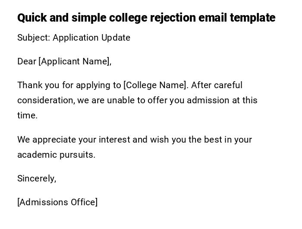The height and width of the screenshot is (229, 302).
Task: Select the [College Name] placeholder
Action: pyautogui.click(x=156, y=85)
